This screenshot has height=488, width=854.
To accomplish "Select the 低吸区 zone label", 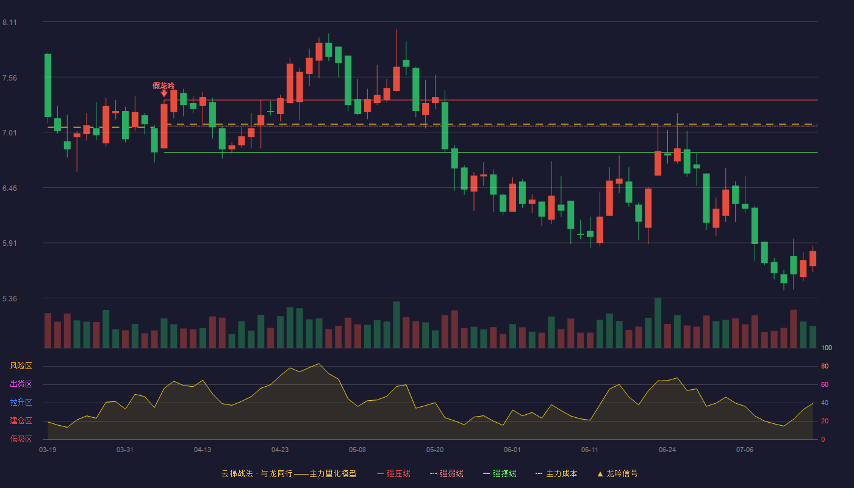I will tap(21, 439).
